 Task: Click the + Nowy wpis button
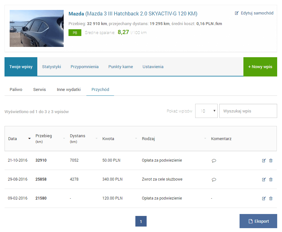pyautogui.click(x=260, y=67)
